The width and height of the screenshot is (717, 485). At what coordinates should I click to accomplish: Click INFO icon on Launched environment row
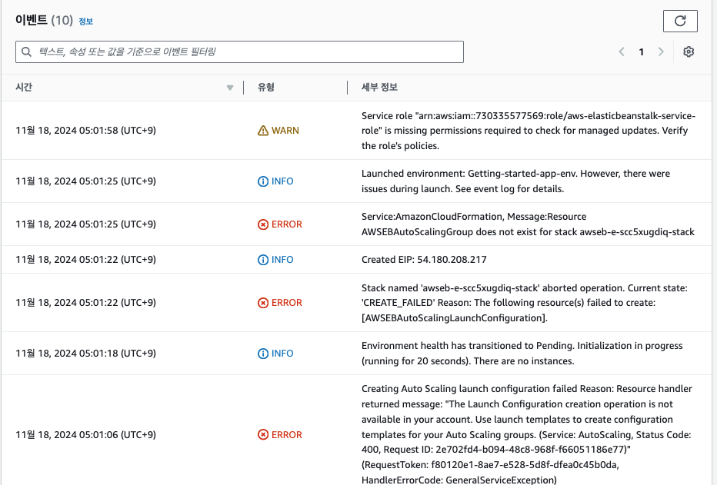click(x=263, y=181)
